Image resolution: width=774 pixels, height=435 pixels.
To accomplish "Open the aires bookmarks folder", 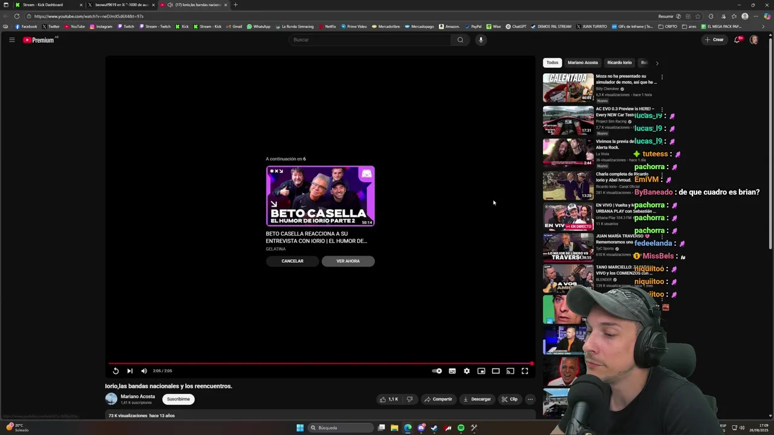I will pos(689,27).
